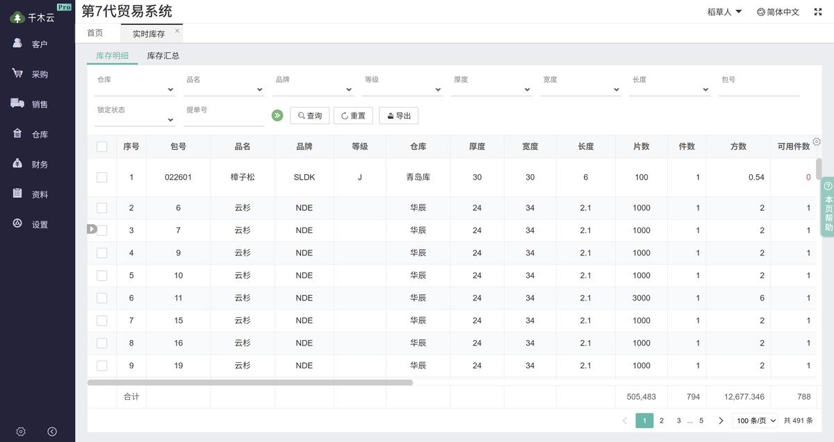Check the row for package 022601
The width and height of the screenshot is (834, 442).
[102, 177]
